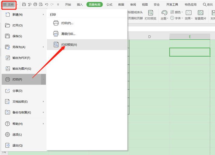Expand the 备份与恢复(K) submenu arrow
Image resolution: width=215 pixels, height=155 pixels.
click(x=43, y=112)
